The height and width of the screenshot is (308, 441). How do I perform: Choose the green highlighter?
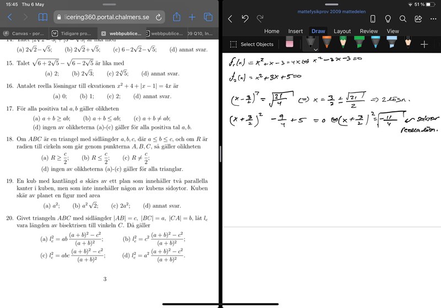pos(359,43)
